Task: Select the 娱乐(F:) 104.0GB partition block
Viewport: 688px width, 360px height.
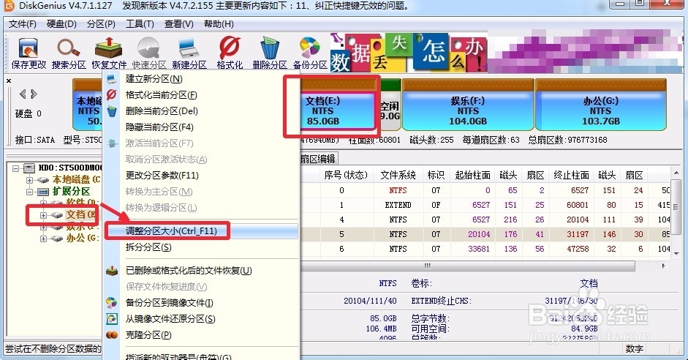Action: click(x=468, y=105)
